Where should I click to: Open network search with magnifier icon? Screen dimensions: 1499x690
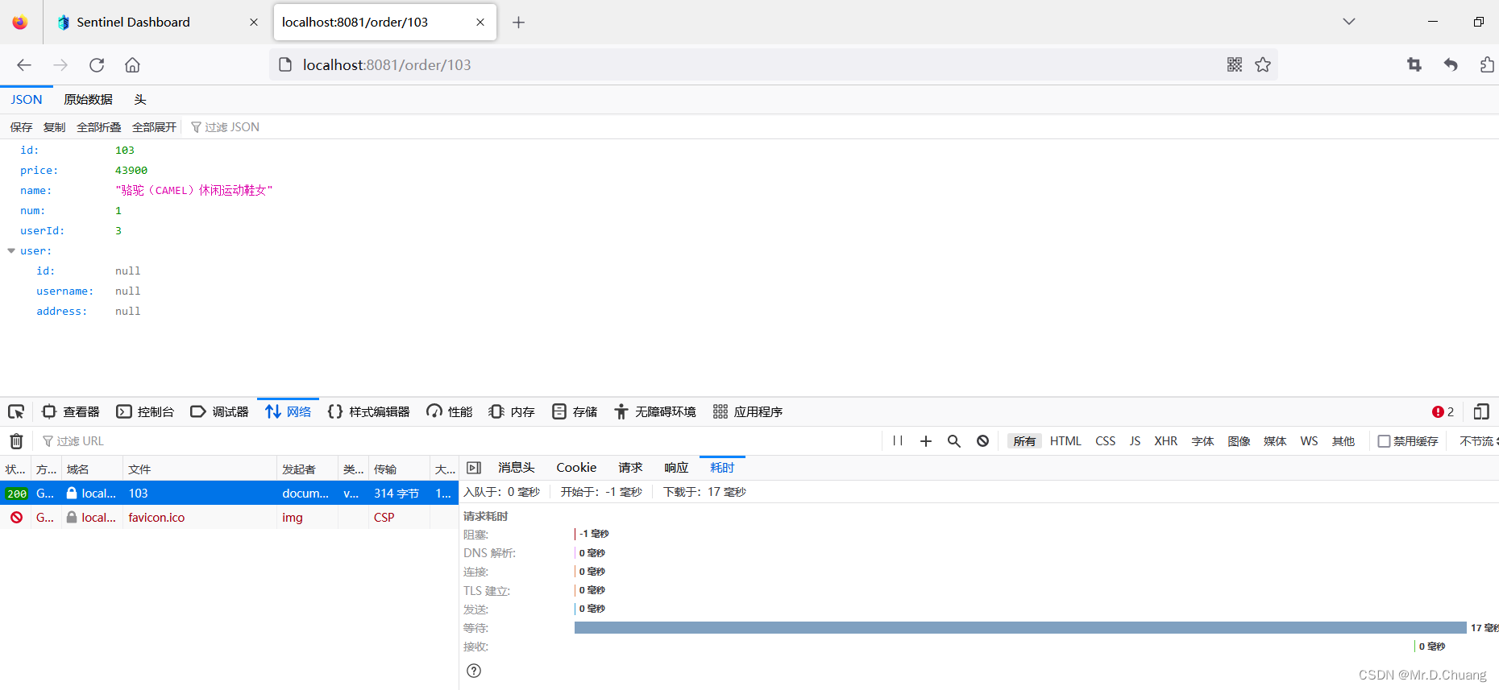click(x=954, y=441)
